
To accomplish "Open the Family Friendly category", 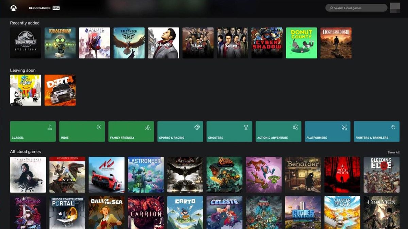I will click(131, 131).
